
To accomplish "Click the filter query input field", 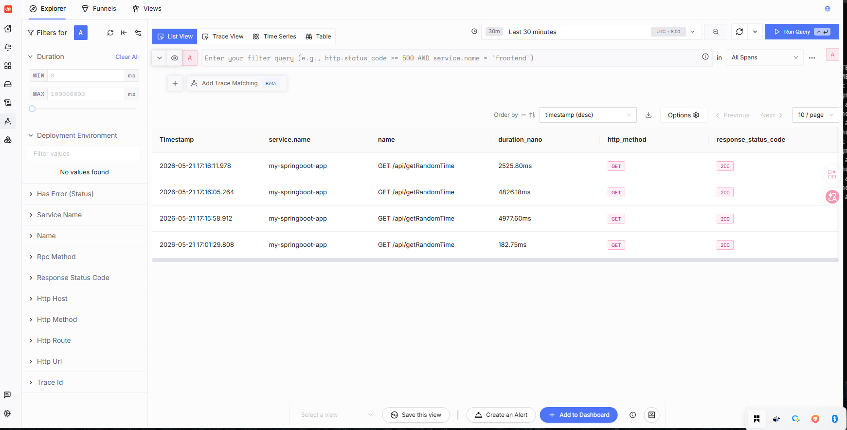I will pos(450,58).
